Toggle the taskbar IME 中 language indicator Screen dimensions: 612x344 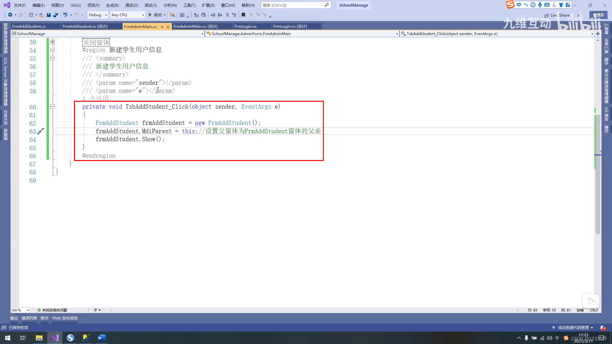pyautogui.click(x=557, y=338)
